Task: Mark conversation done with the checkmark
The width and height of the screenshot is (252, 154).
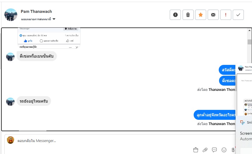Action: pos(238,15)
